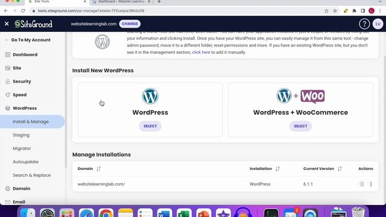Open a new browser tab
Viewport: 386px width, 217px height.
click(x=159, y=2)
